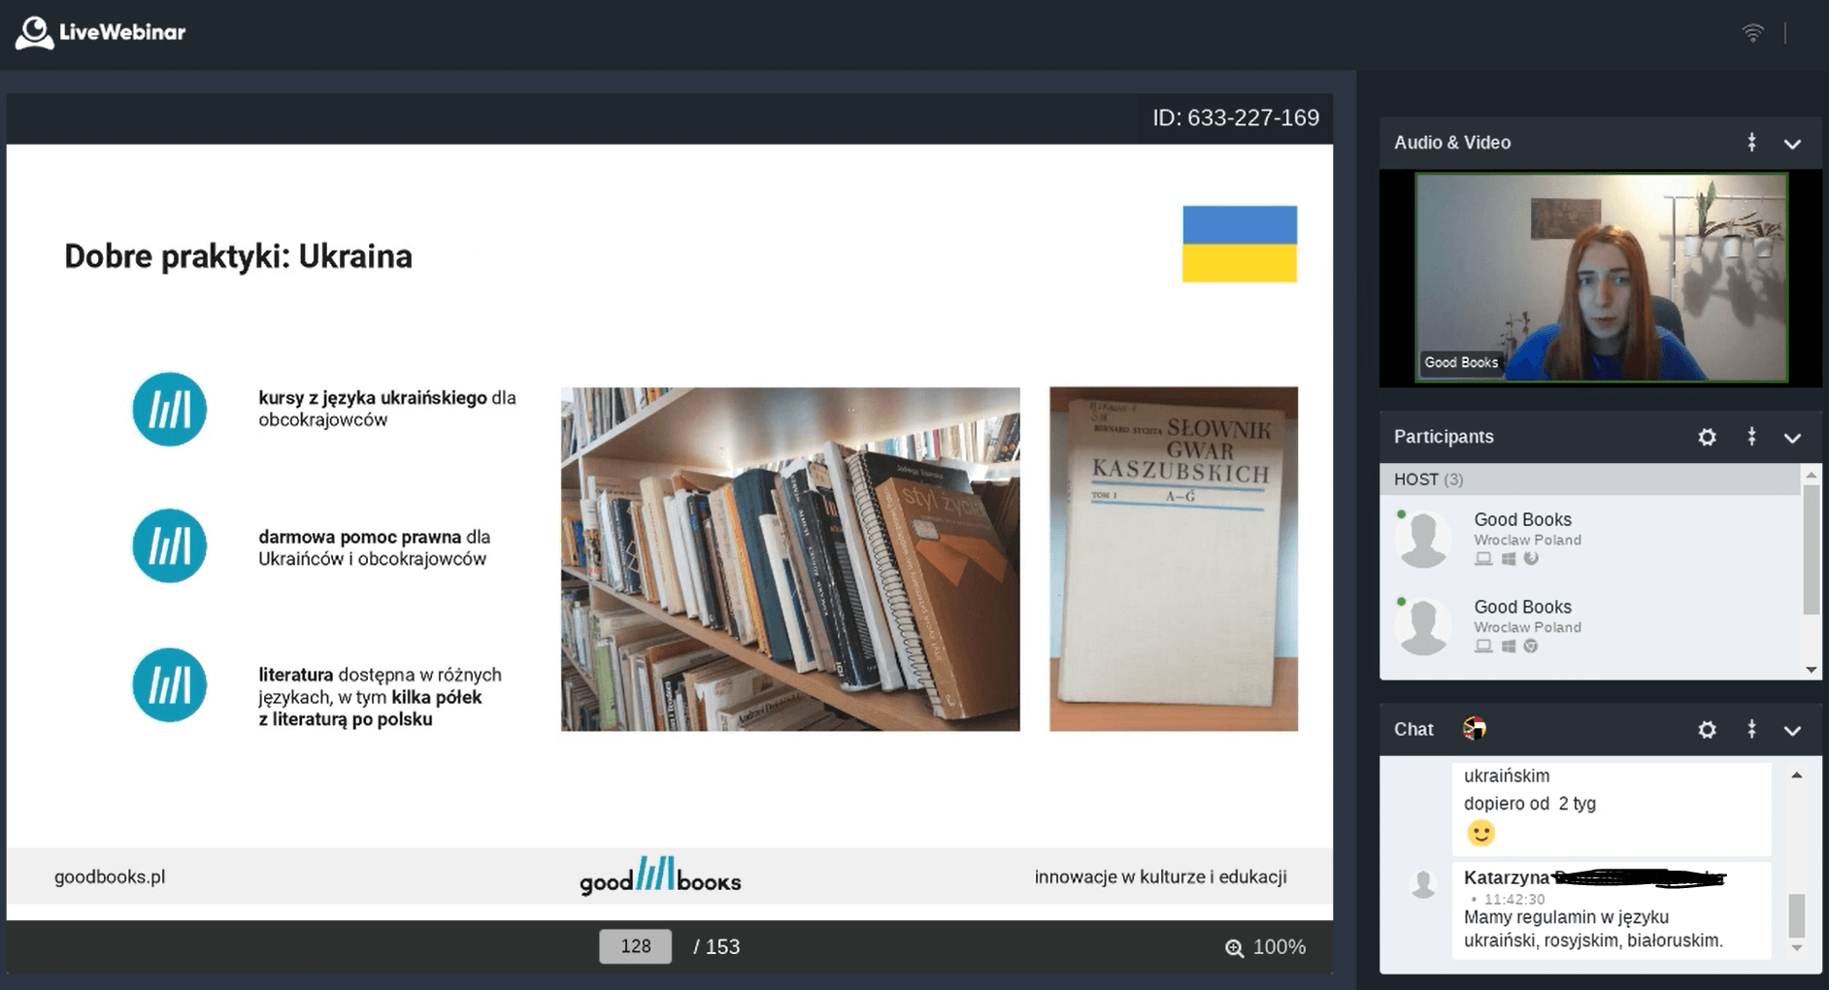Viewport: 1829px width, 990px height.
Task: Click the bullet icon beside kursy z języka
Action: tap(170, 410)
